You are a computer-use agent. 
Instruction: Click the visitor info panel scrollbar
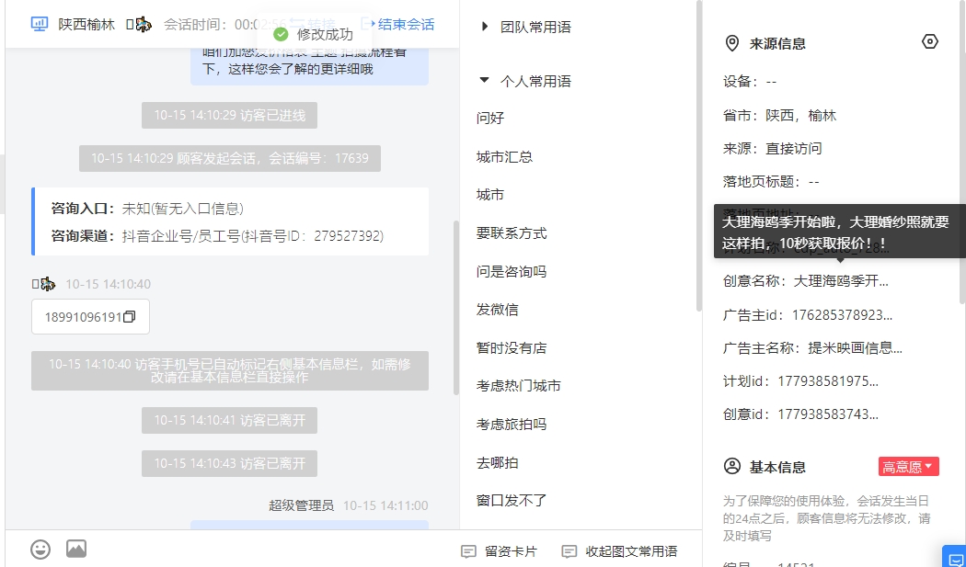coord(963,151)
